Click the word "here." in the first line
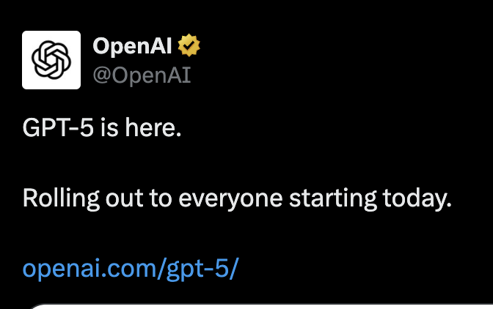The width and height of the screenshot is (493, 309). click(x=153, y=127)
